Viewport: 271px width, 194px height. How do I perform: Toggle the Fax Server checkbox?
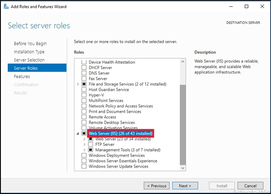(84, 79)
